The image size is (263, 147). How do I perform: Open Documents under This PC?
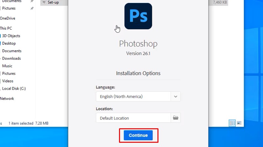[12, 51]
